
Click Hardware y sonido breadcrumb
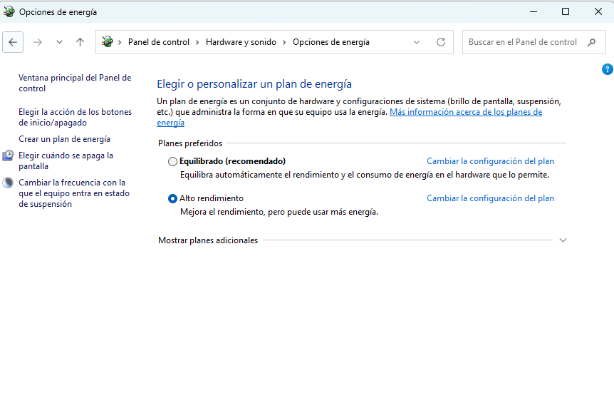point(241,42)
